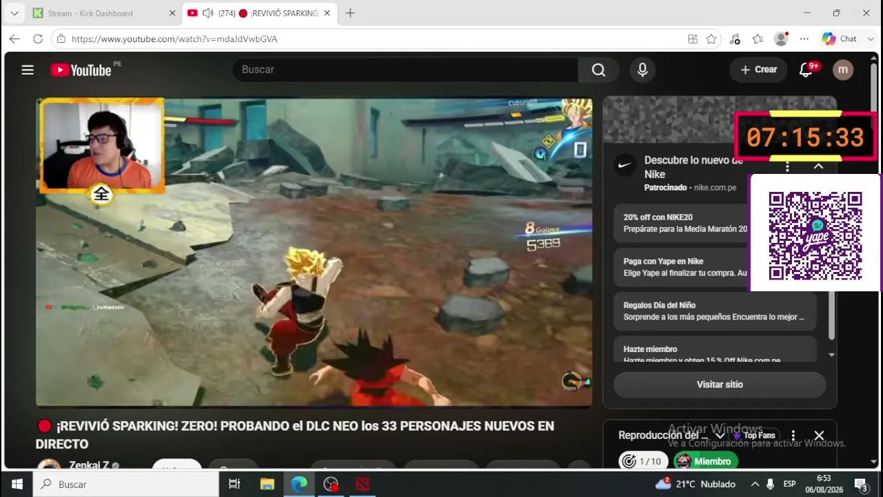Open Task View on the taskbar
This screenshot has height=497, width=883.
[235, 484]
